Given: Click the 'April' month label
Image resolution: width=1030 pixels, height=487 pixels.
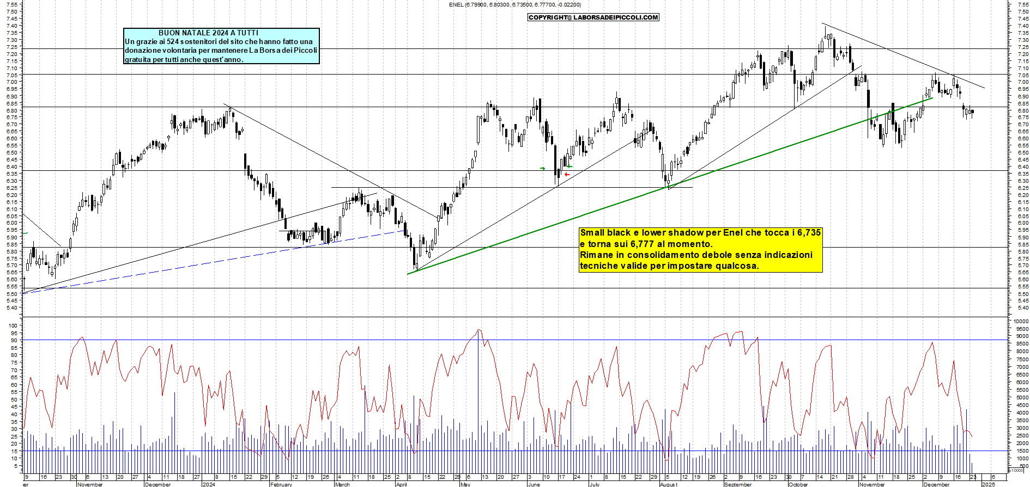Looking at the screenshot, I should (402, 484).
